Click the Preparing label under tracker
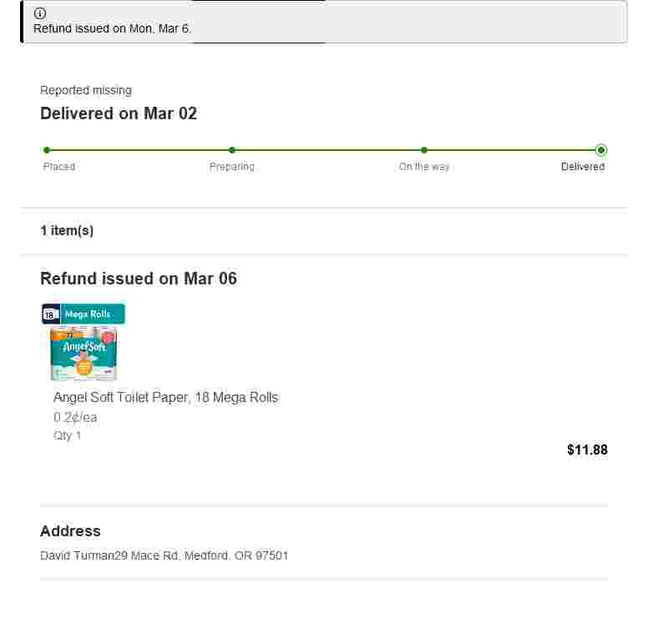This screenshot has height=633, width=668. click(x=232, y=166)
